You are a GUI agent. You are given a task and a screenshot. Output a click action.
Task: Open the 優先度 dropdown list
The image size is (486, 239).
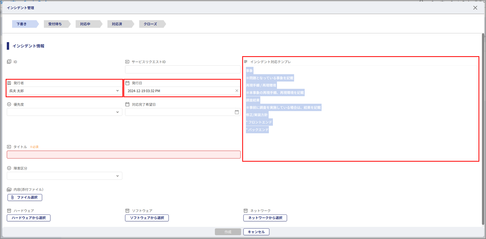click(x=64, y=112)
